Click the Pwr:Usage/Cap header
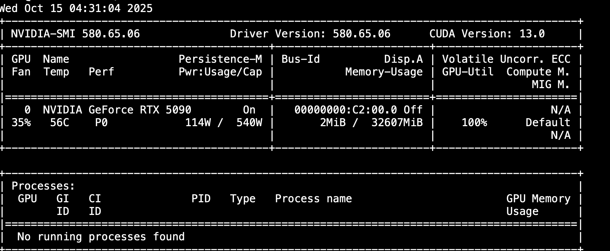 [220, 72]
